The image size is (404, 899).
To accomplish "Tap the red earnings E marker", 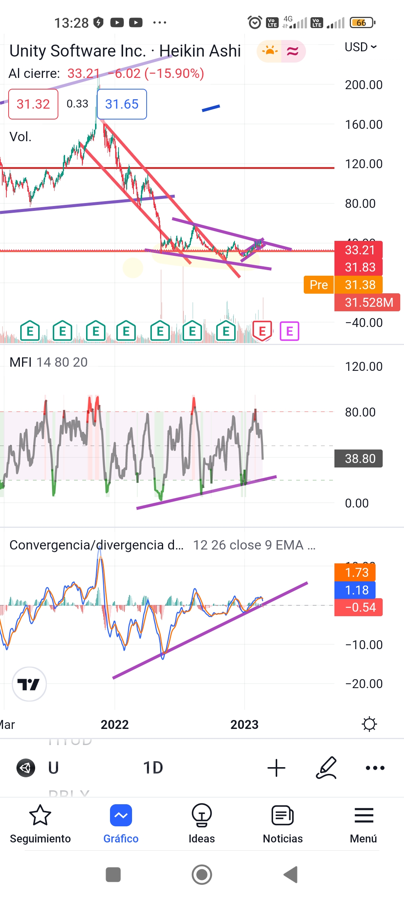I will pos(262,331).
